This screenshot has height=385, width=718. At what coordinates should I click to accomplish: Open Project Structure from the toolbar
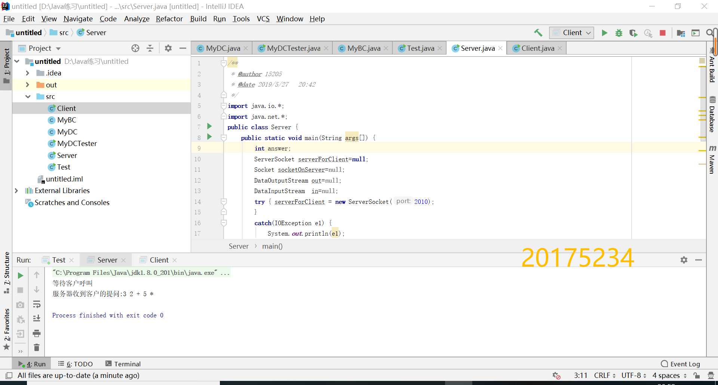click(681, 33)
